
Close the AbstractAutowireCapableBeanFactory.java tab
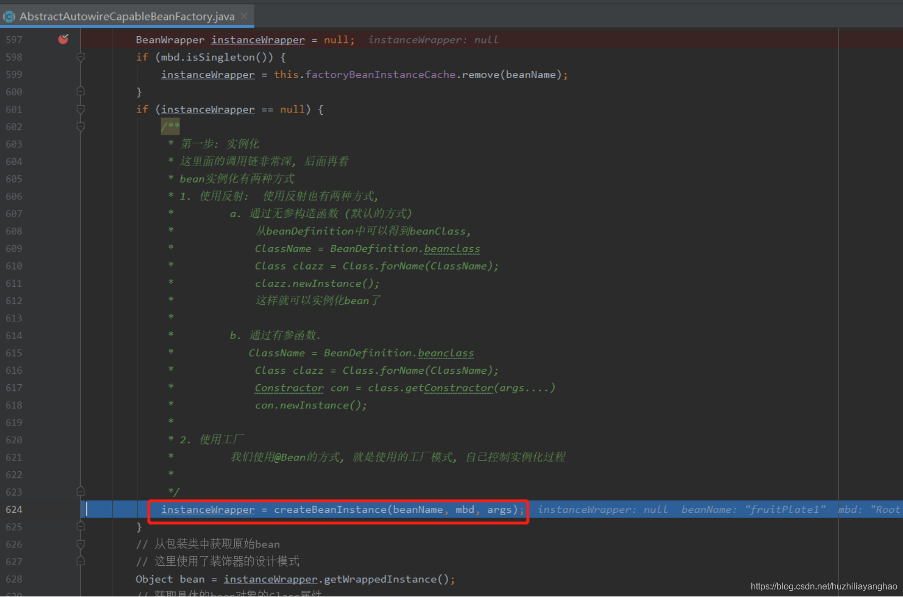(244, 16)
